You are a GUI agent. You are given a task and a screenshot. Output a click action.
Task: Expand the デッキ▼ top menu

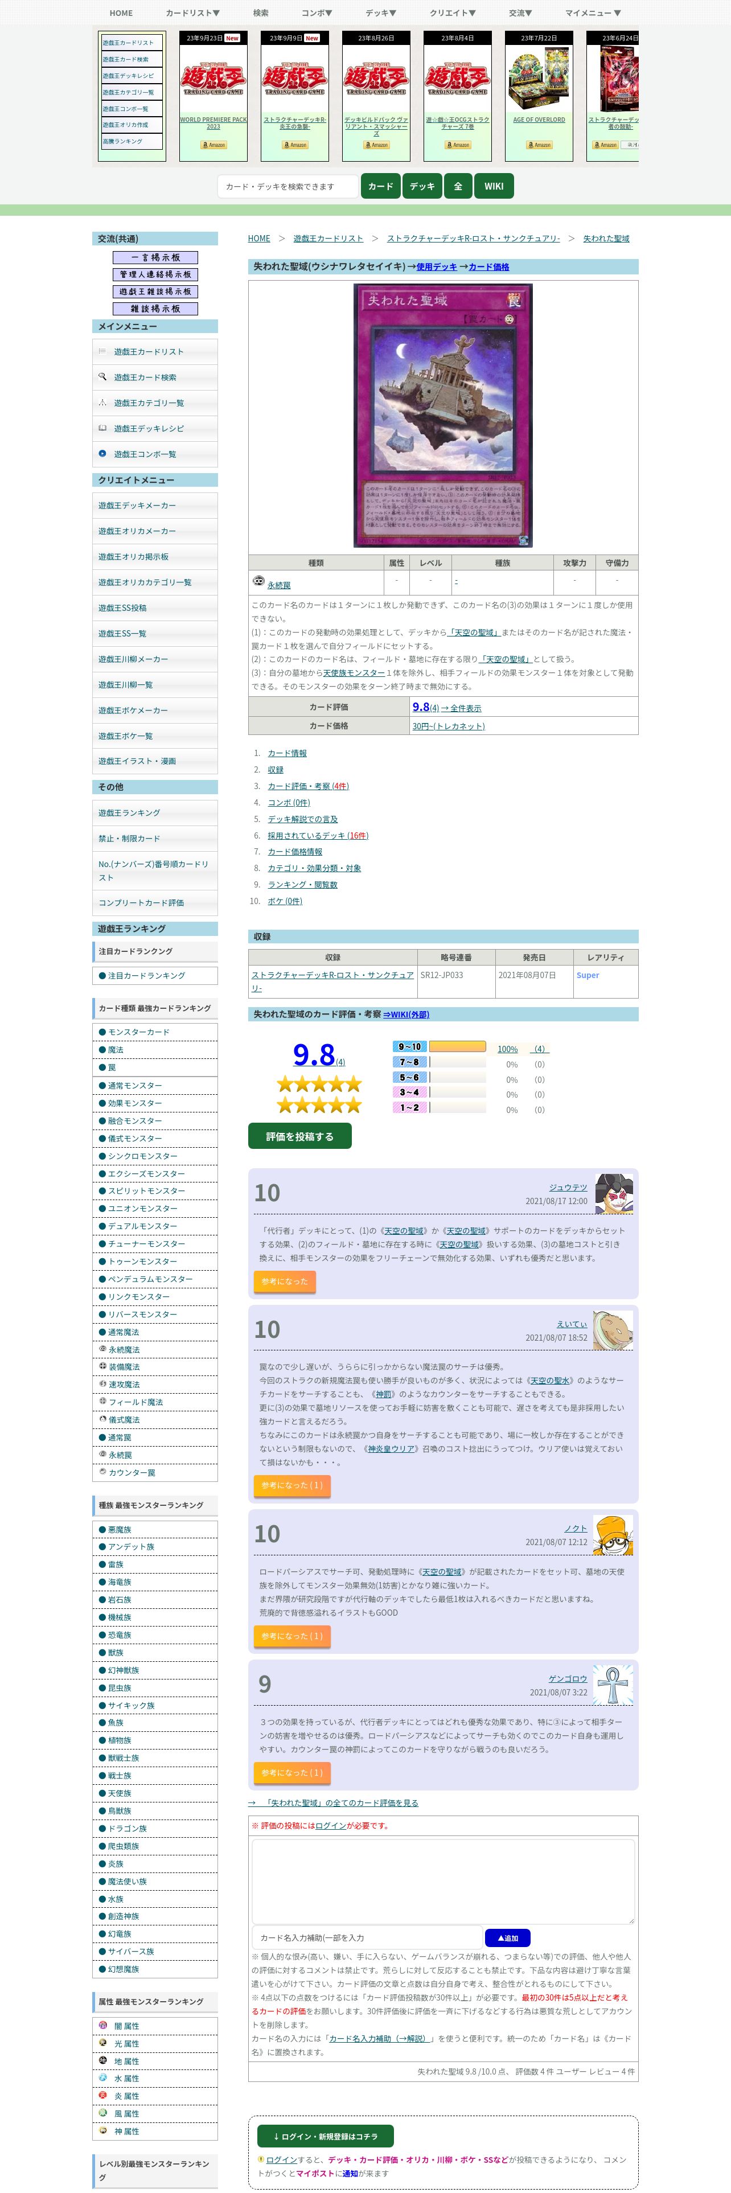coord(380,13)
